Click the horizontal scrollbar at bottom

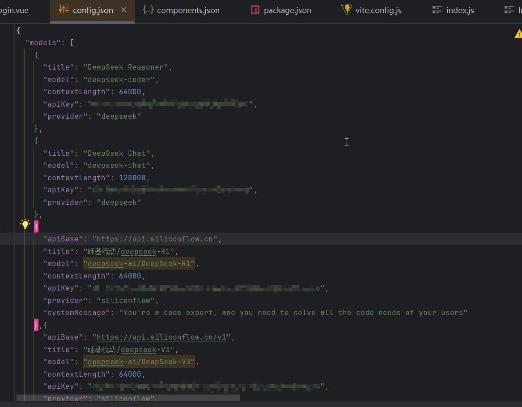point(128,398)
